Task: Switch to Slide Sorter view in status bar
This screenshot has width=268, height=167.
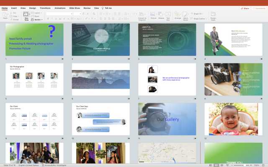Action: pos(216,165)
